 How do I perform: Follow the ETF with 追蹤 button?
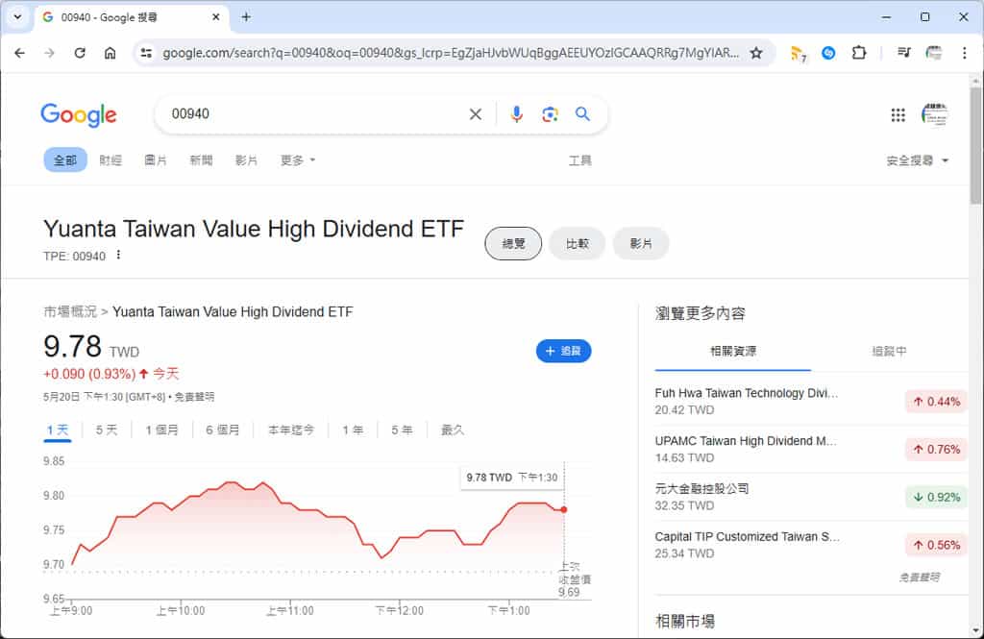tap(563, 351)
